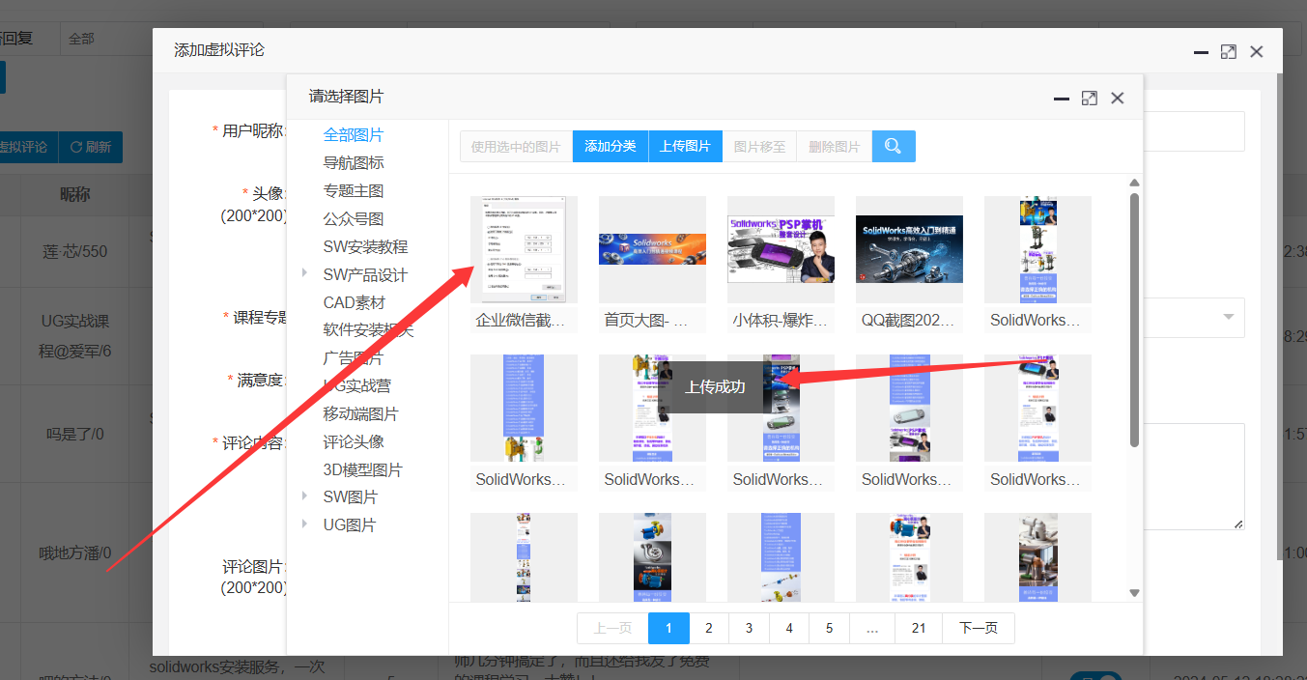
Task: Go to page 4 of images
Action: [789, 628]
